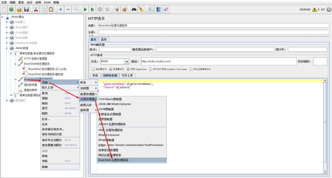Open the Function Helper list icon
332x178 pixels.
[x=151, y=9]
